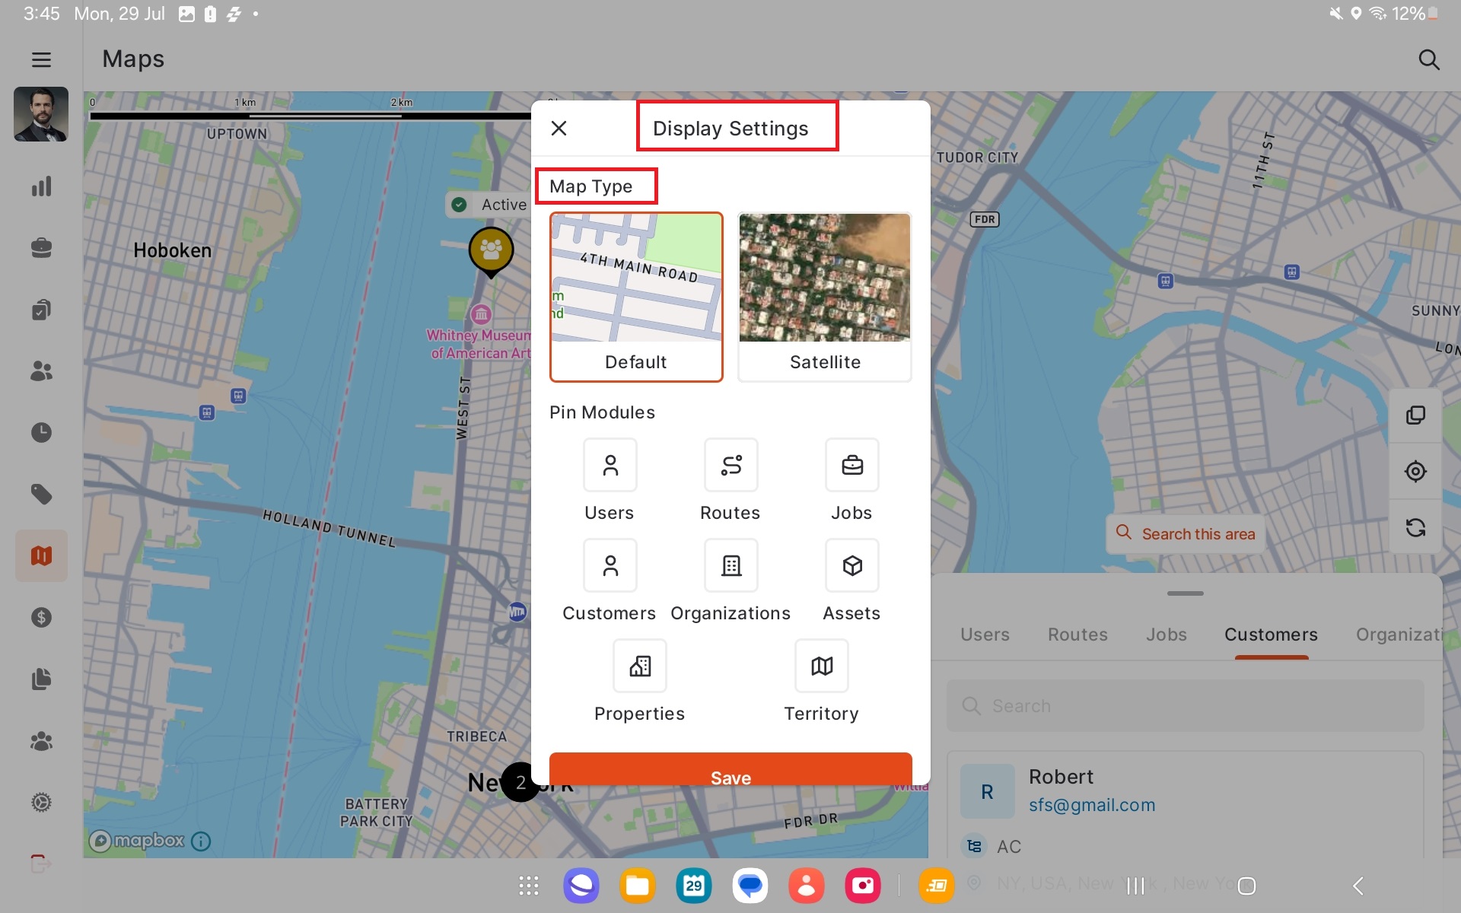Toggle the Users pin module
The height and width of the screenshot is (913, 1461).
[x=610, y=465]
